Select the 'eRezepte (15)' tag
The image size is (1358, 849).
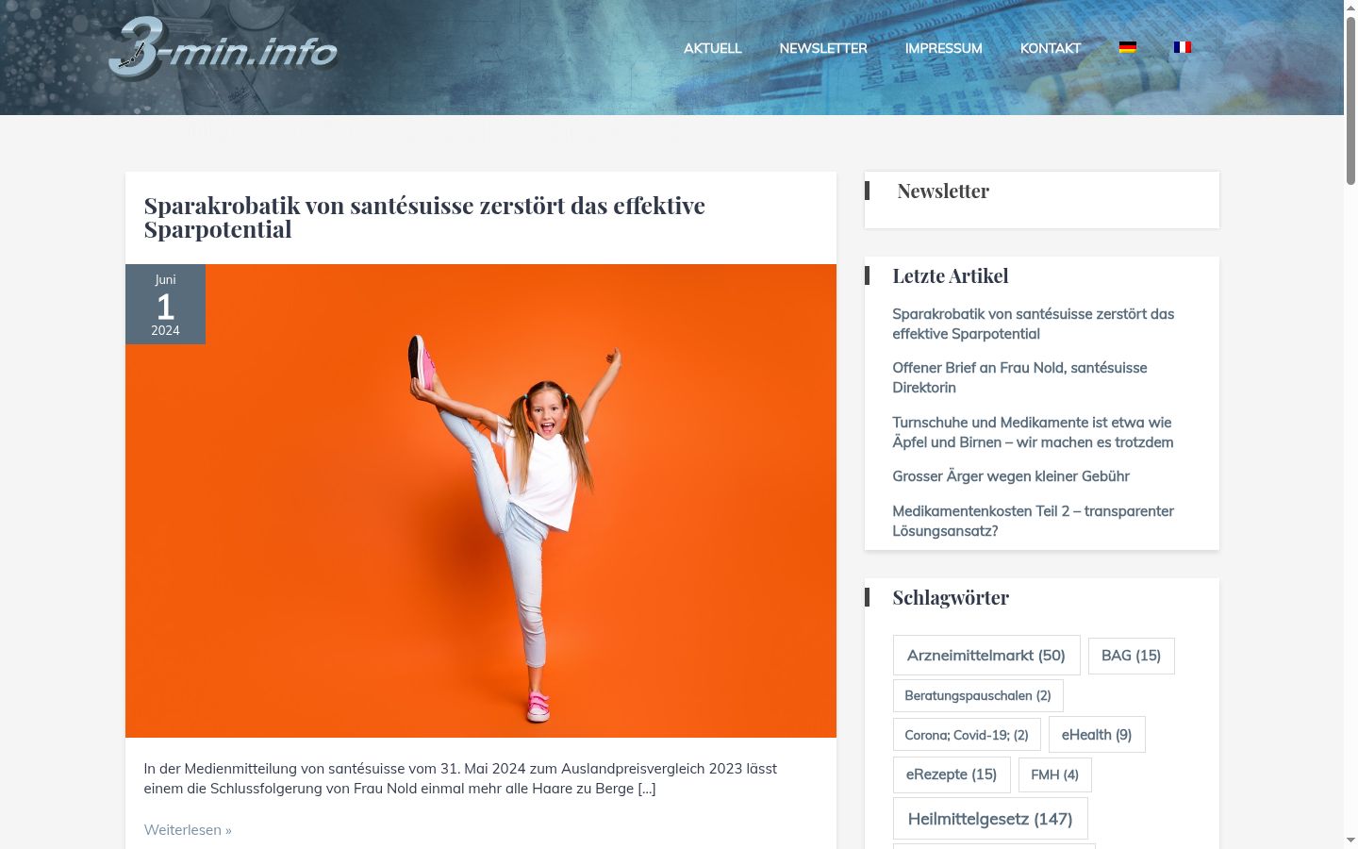(952, 774)
